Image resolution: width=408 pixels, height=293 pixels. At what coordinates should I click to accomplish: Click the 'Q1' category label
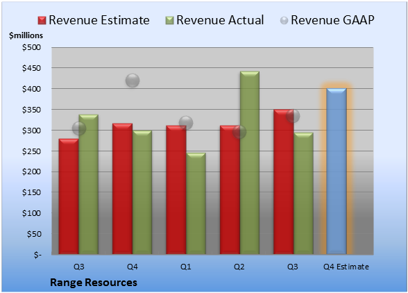coord(186,267)
